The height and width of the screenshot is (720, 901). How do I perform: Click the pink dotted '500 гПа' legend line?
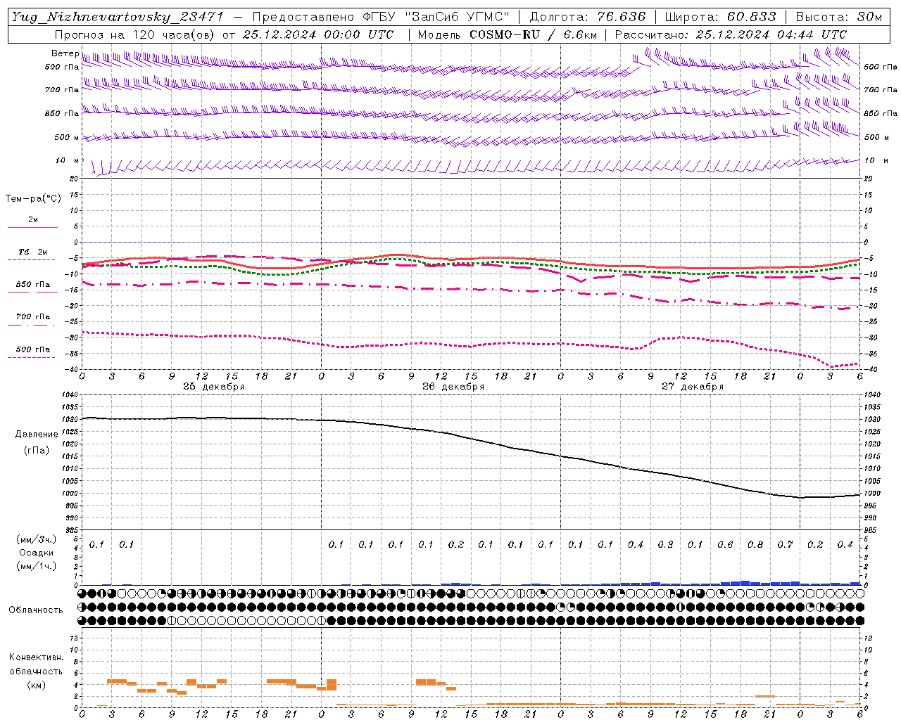point(31,358)
